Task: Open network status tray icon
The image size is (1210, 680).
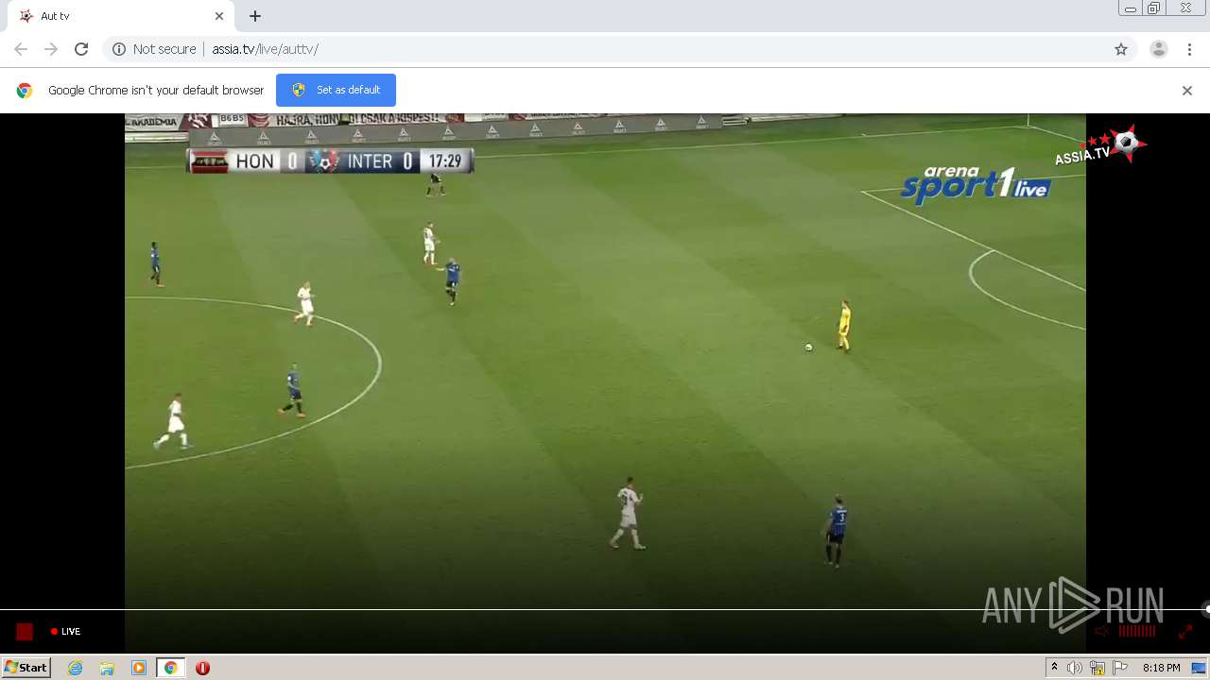Action: 1098,668
